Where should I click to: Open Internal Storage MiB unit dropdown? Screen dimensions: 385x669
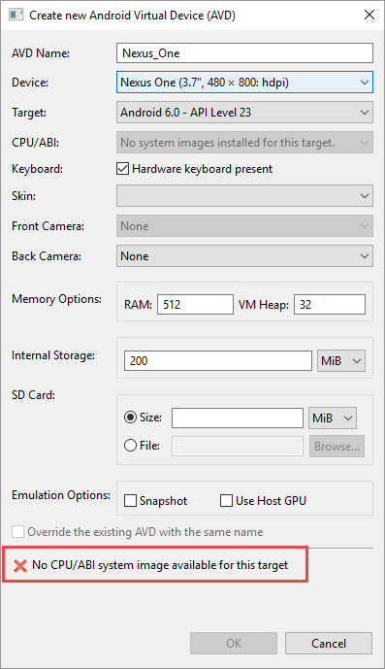341,361
